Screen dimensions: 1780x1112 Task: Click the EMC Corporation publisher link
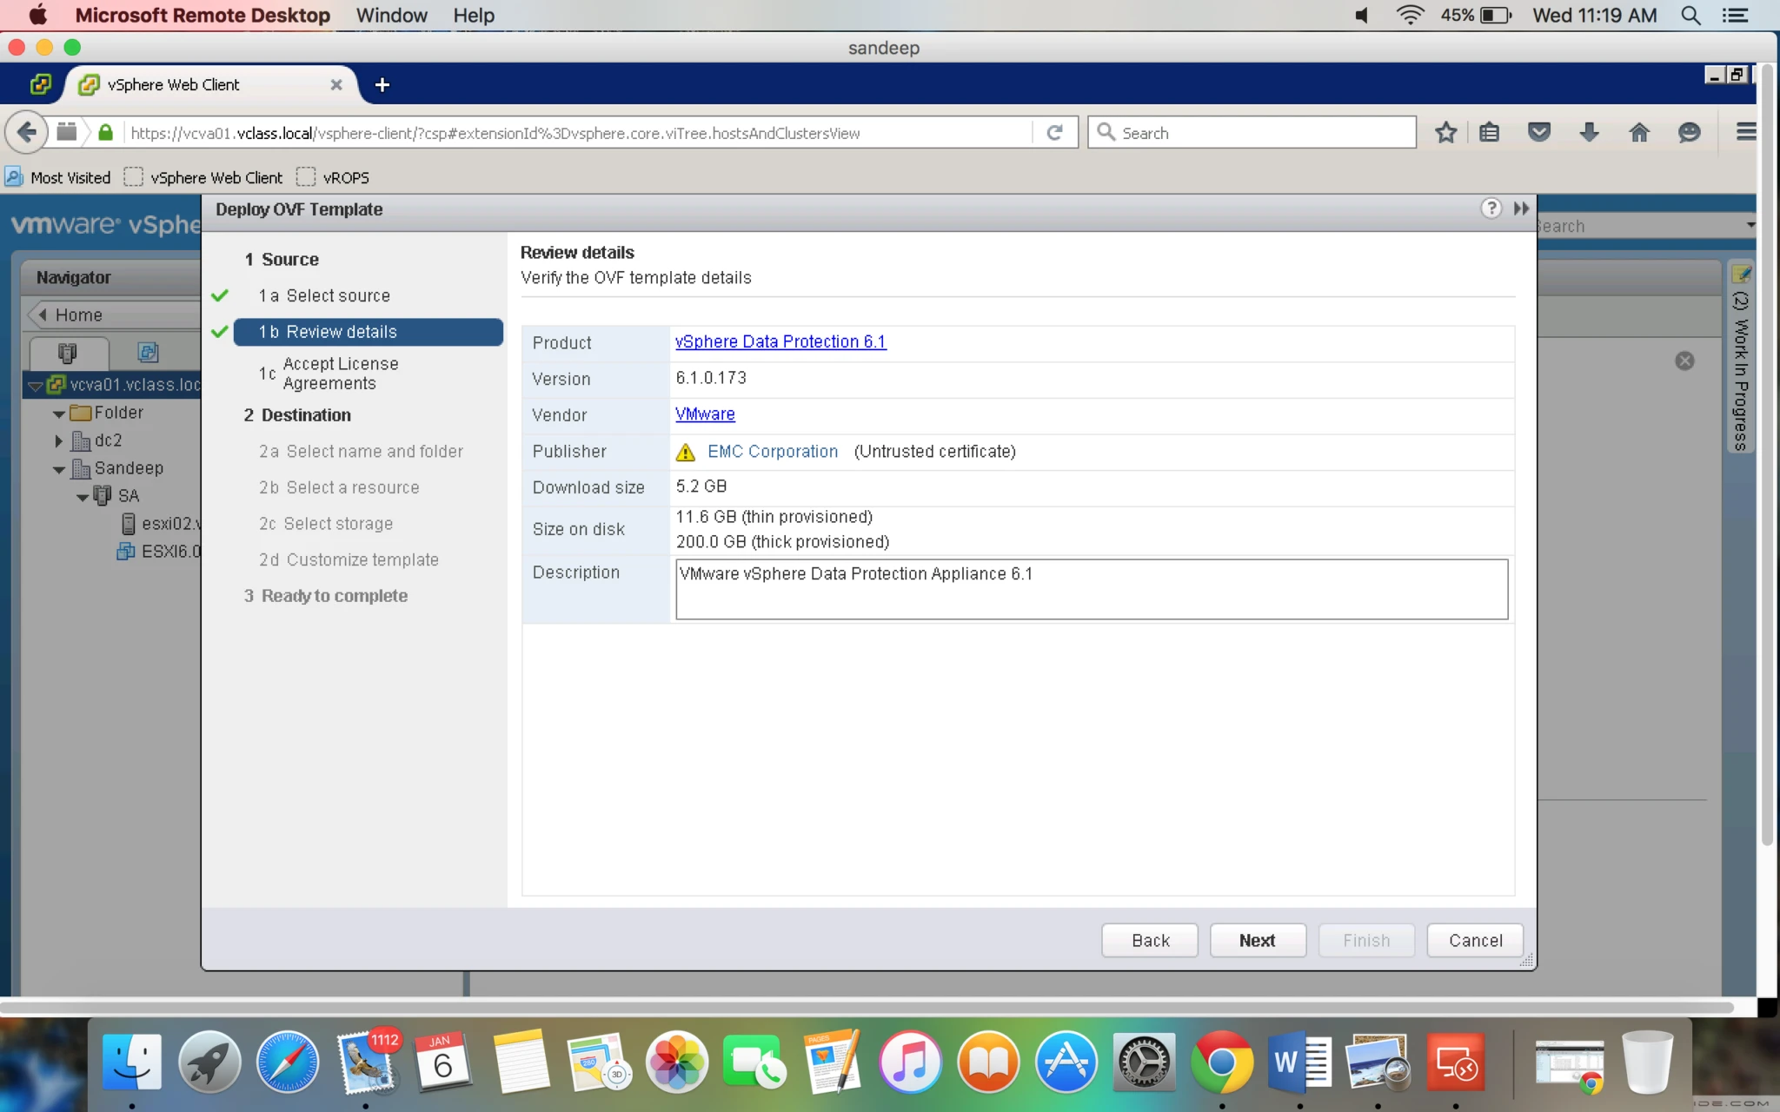tap(773, 451)
